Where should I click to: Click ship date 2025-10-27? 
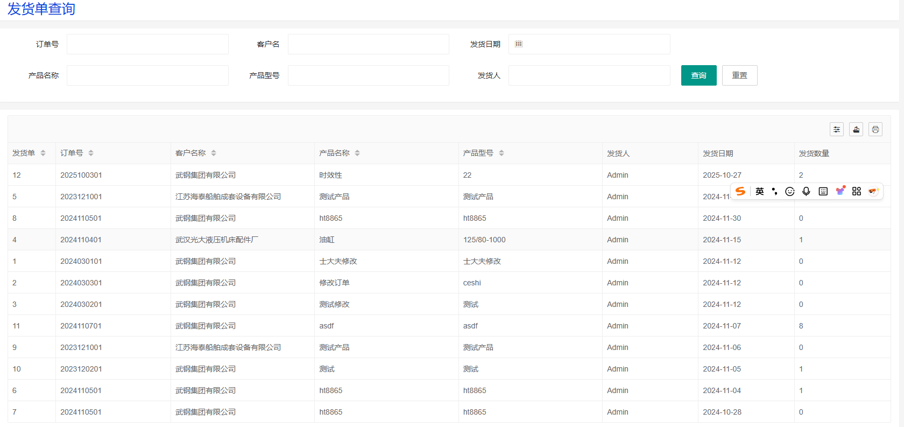722,175
